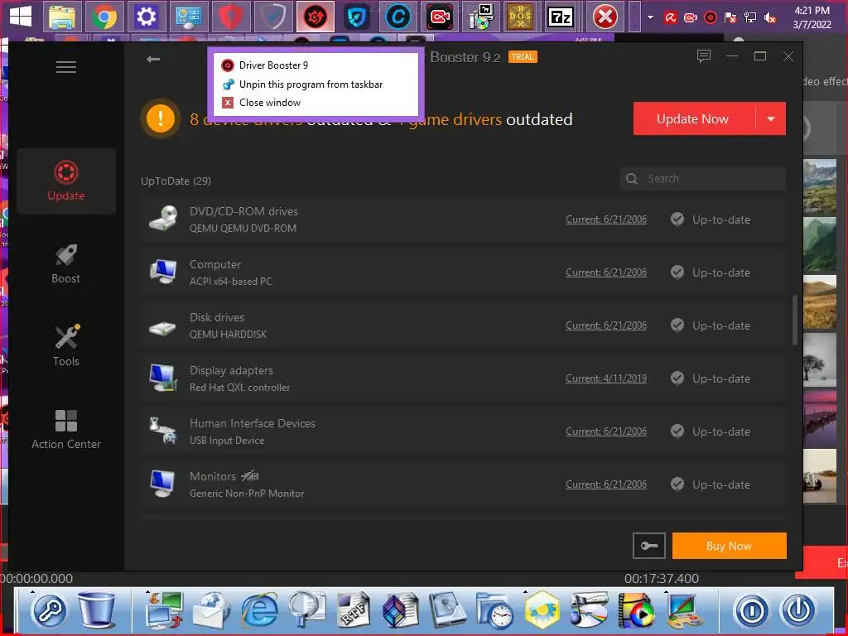848x636 pixels.
Task: Expand the Update Now dropdown arrow
Action: pyautogui.click(x=771, y=118)
